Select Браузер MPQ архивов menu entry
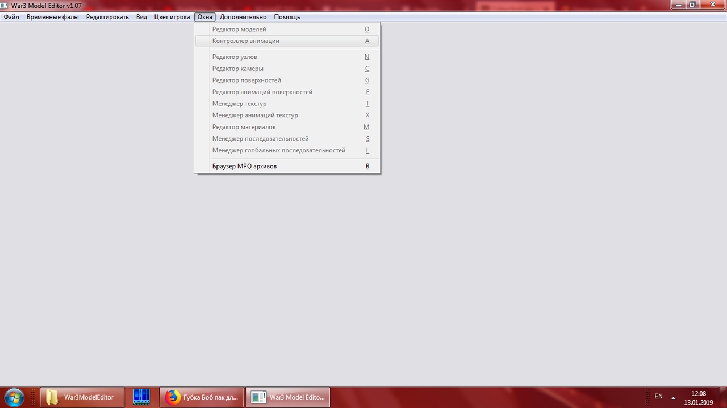727x408 pixels. point(244,167)
